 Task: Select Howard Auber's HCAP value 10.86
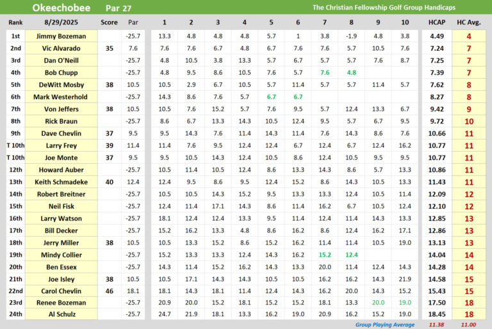click(x=437, y=170)
